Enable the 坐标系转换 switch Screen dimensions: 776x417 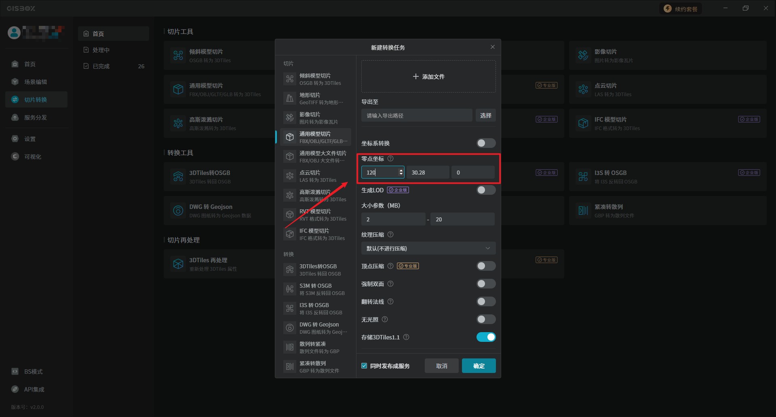click(x=485, y=143)
